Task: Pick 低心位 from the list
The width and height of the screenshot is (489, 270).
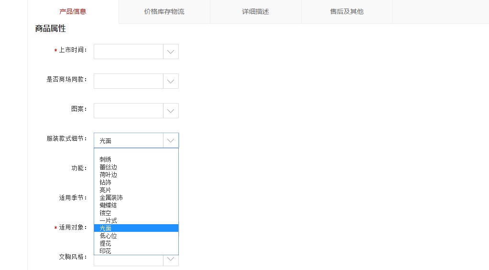Action: [136, 236]
